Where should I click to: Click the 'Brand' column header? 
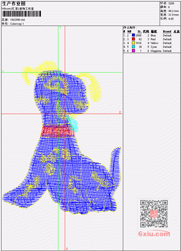[x=167, y=31]
